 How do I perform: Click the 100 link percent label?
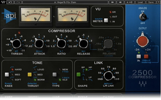tap(117, 79)
